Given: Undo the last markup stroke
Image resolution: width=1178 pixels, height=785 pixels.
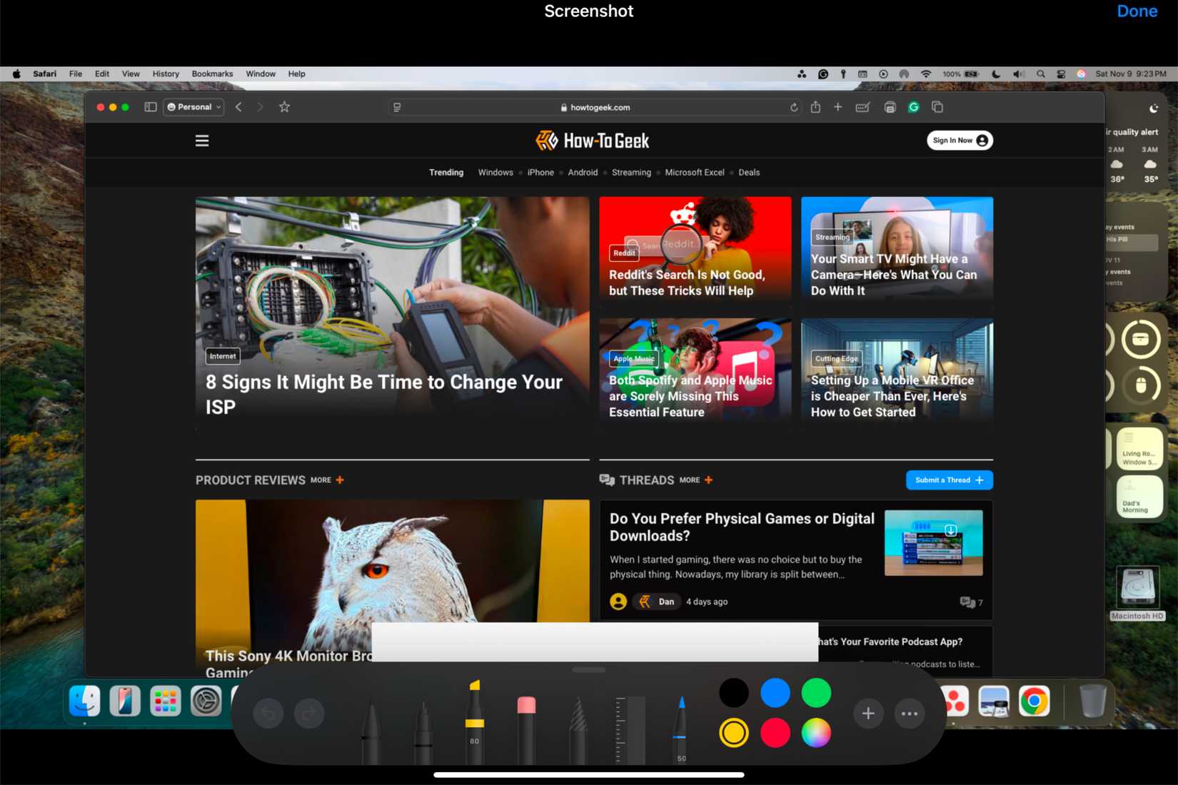Looking at the screenshot, I should point(268,714).
